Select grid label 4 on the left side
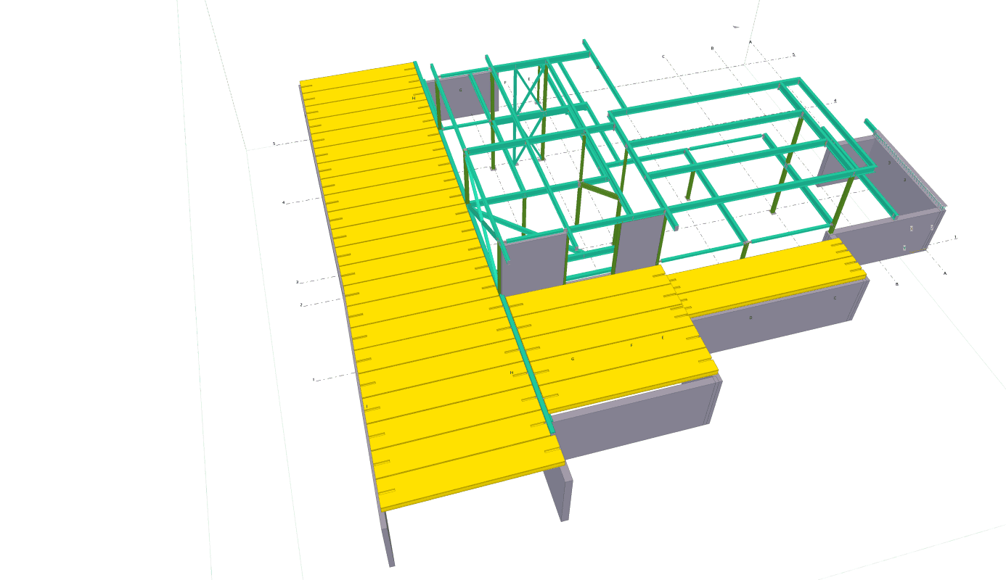This screenshot has width=1006, height=580. coord(283,203)
